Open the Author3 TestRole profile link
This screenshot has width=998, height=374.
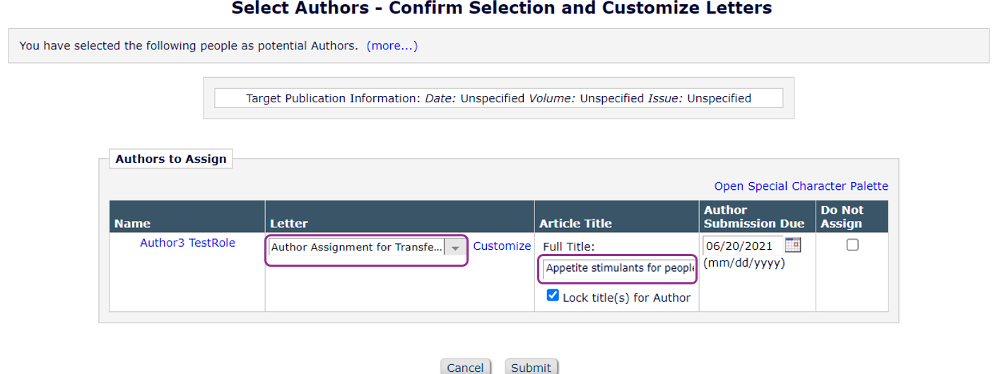pos(187,243)
